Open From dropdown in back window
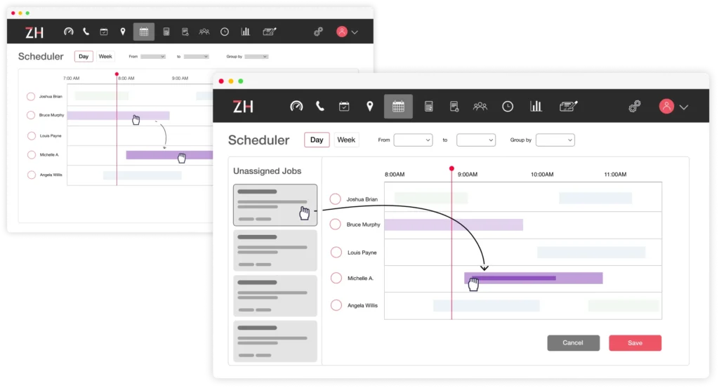Image resolution: width=719 pixels, height=388 pixels. pyautogui.click(x=152, y=56)
